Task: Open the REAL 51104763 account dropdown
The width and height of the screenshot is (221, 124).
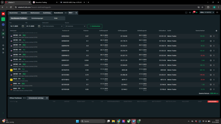Action: (207, 13)
